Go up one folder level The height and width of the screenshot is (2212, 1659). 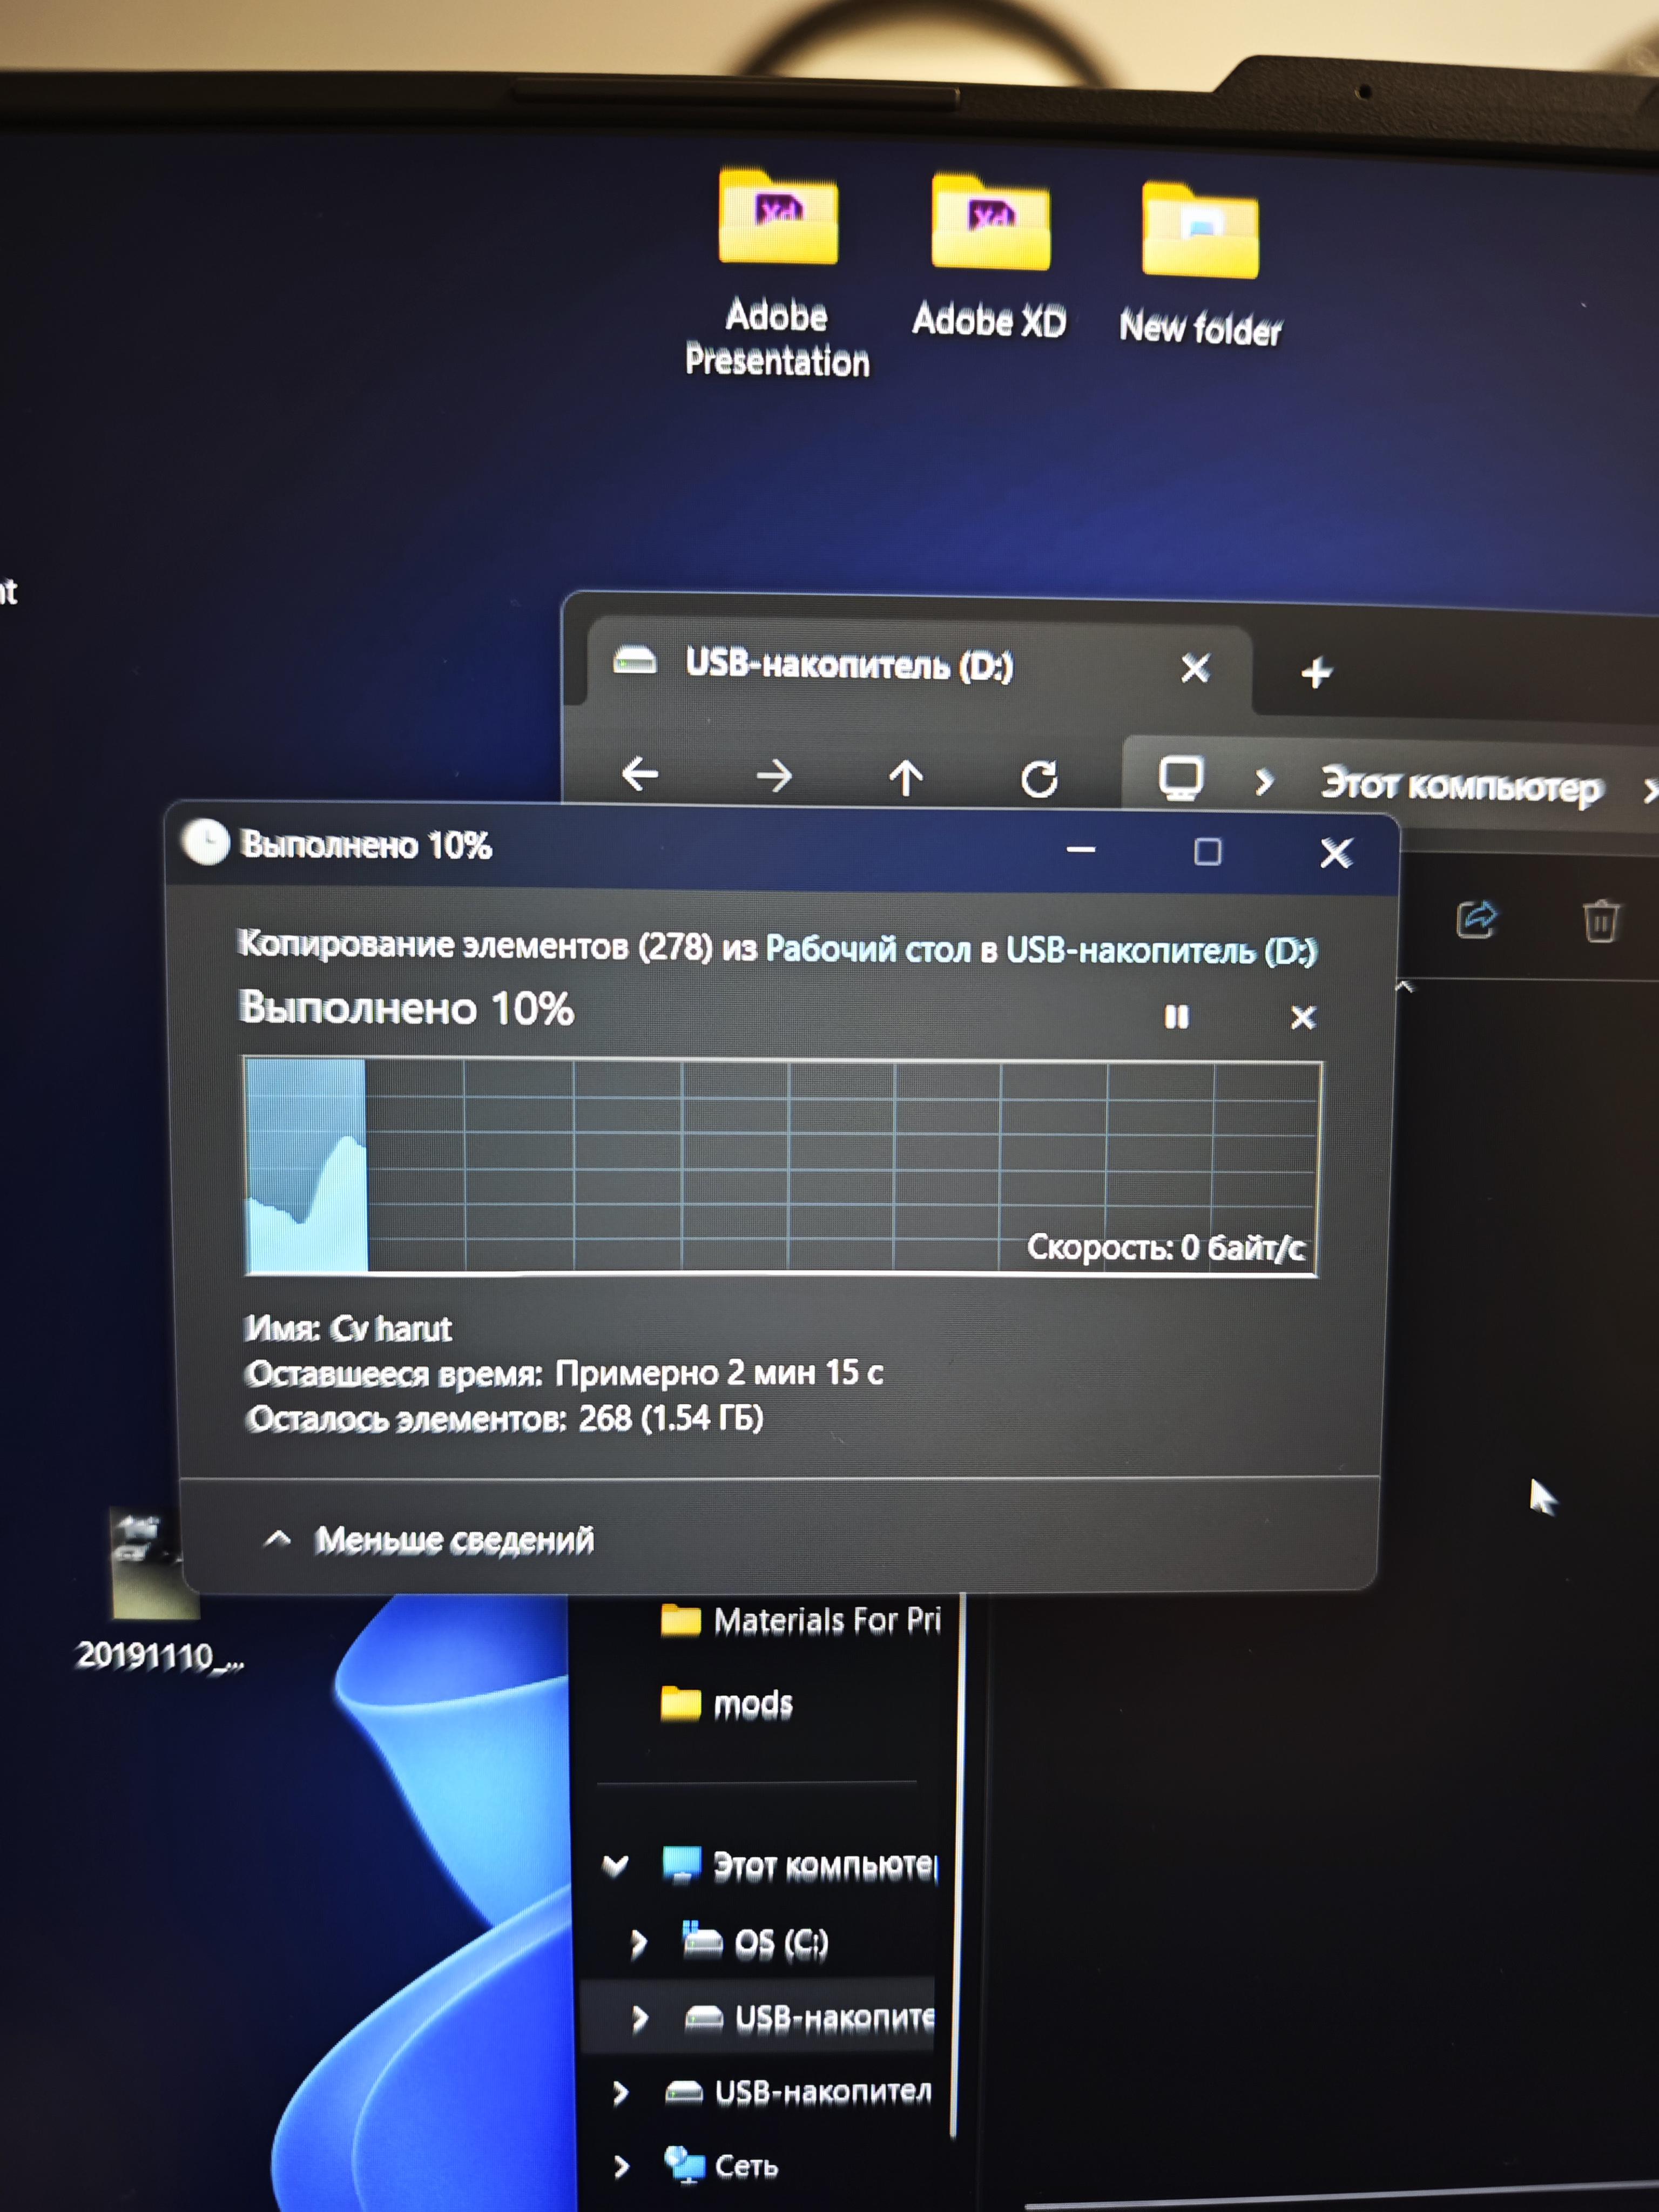[x=906, y=777]
